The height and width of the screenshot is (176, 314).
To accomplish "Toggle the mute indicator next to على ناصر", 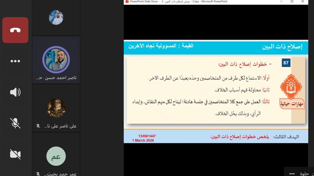I will click(x=38, y=126).
